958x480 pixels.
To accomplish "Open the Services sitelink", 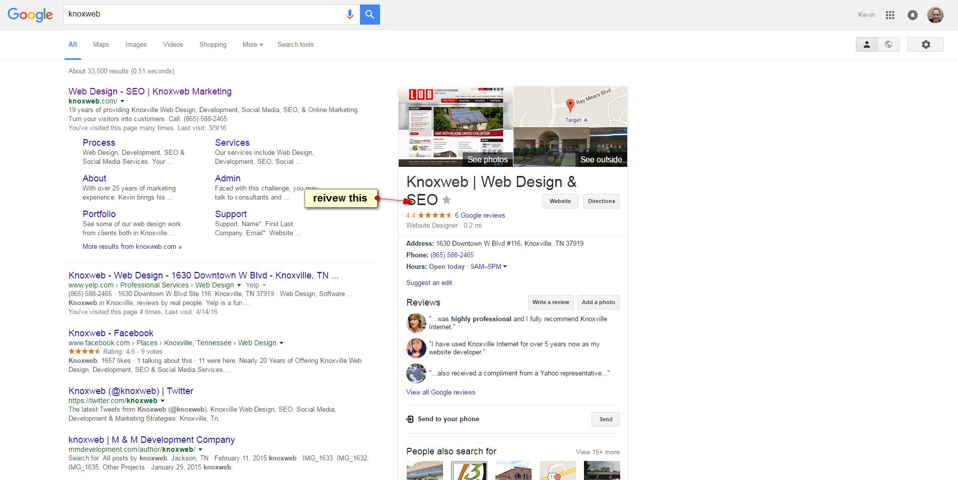I will (232, 143).
